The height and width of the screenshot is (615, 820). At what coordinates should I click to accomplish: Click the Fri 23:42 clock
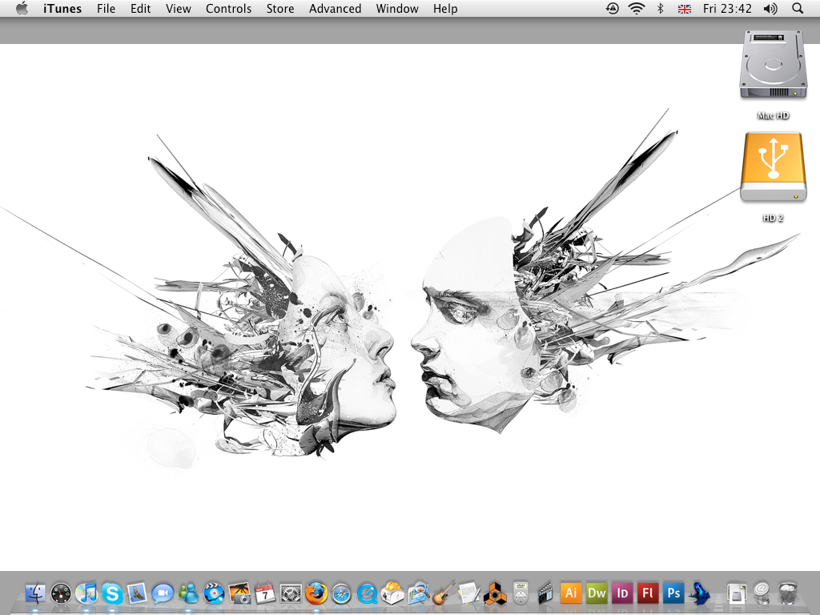click(x=727, y=8)
